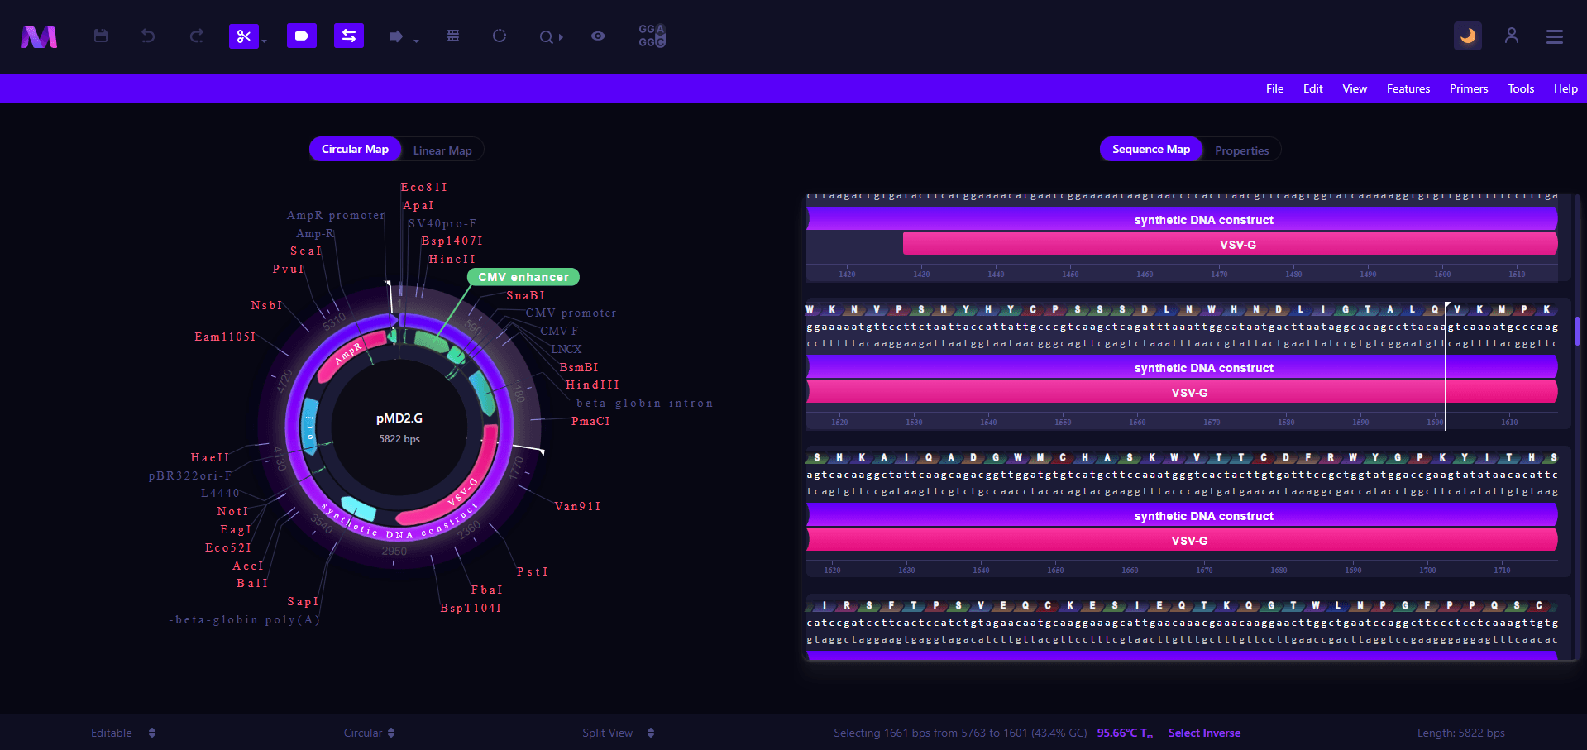Click the undo arrow icon

148,36
